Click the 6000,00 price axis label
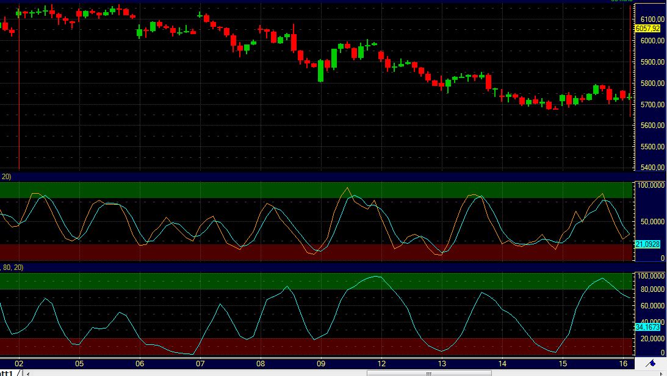Viewport: 667px width, 376px height. pyautogui.click(x=652, y=41)
